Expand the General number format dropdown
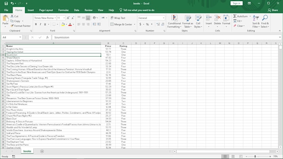The width and height of the screenshot is (283, 159). click(164, 18)
